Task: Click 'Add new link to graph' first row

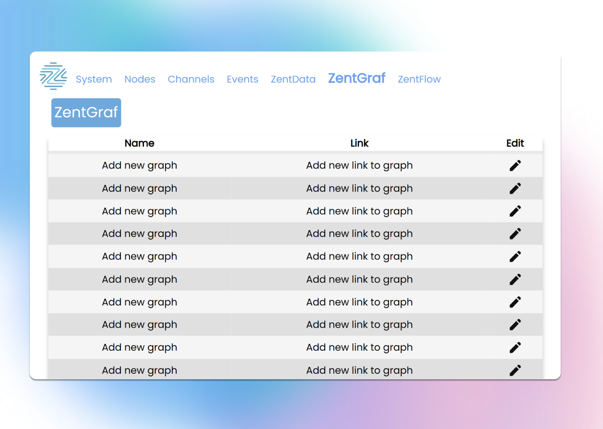Action: 359,166
